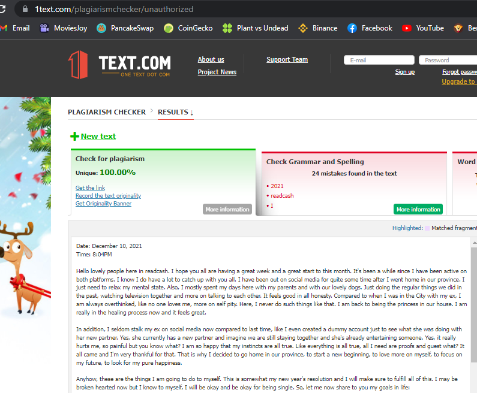Open the Email Gmail bookmark

click(16, 28)
